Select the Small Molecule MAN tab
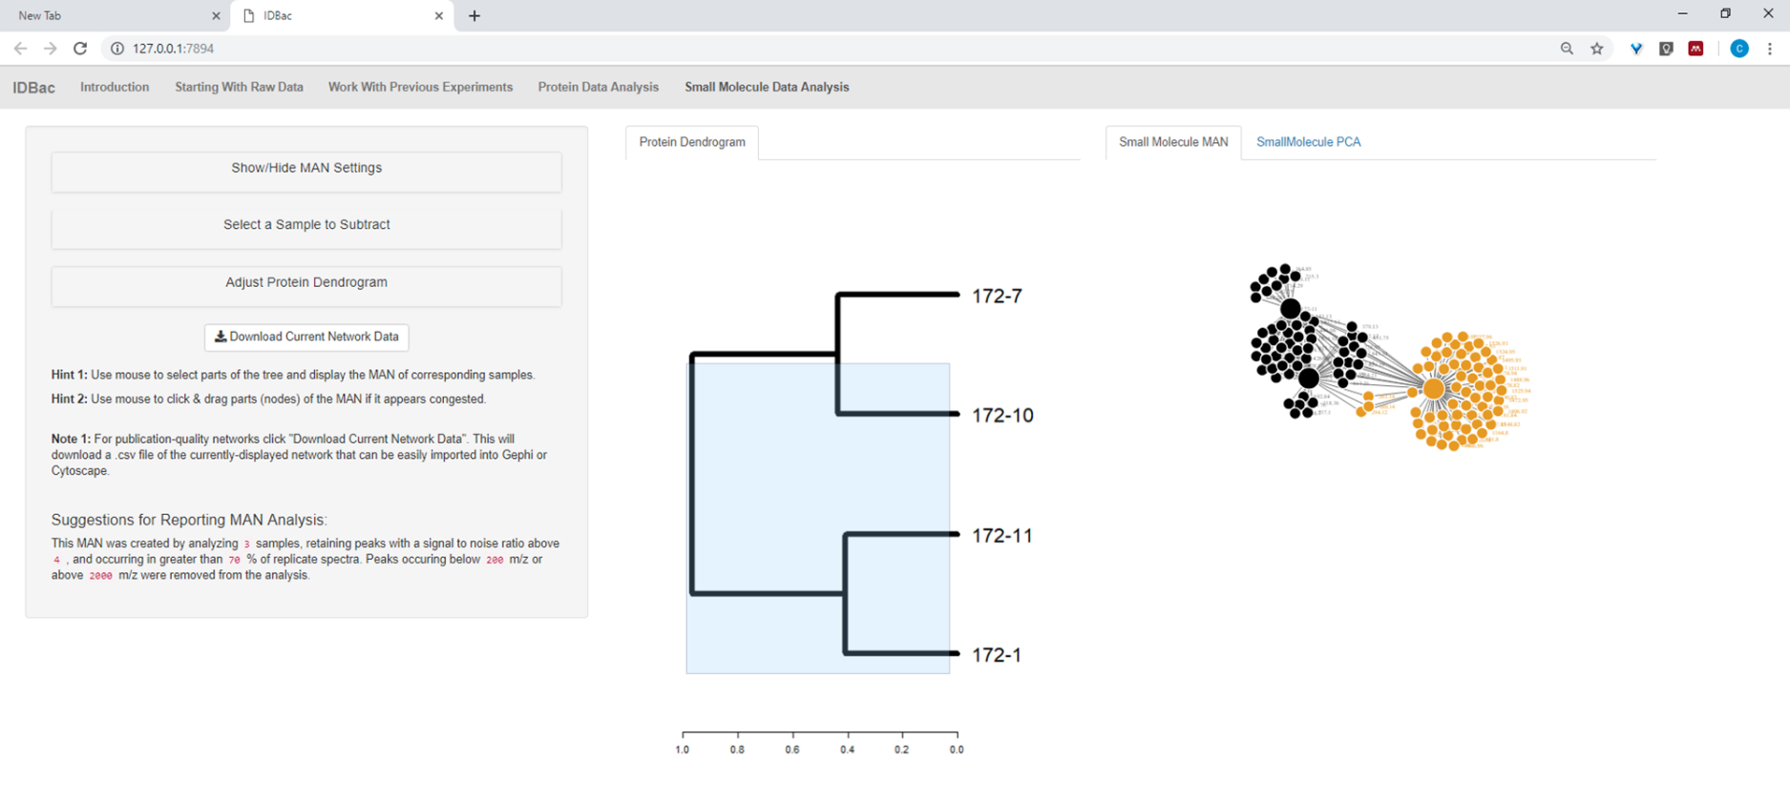This screenshot has height=801, width=1790. pos(1172,142)
